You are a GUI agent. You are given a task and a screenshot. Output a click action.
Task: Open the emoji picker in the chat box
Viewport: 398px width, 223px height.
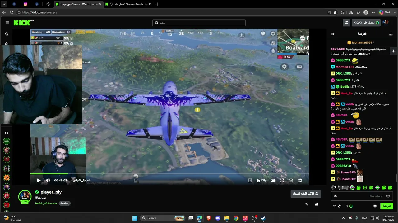click(x=388, y=196)
